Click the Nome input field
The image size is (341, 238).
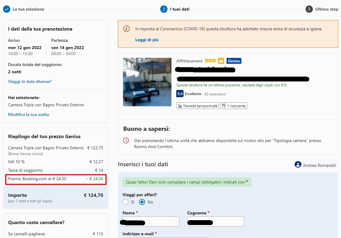151,221
